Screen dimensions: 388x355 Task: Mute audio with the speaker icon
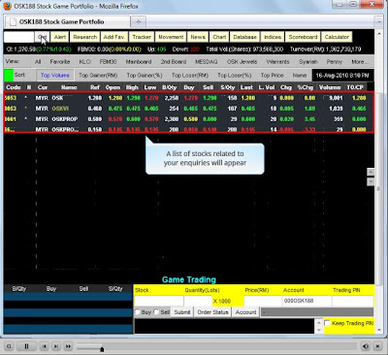click(366, 346)
